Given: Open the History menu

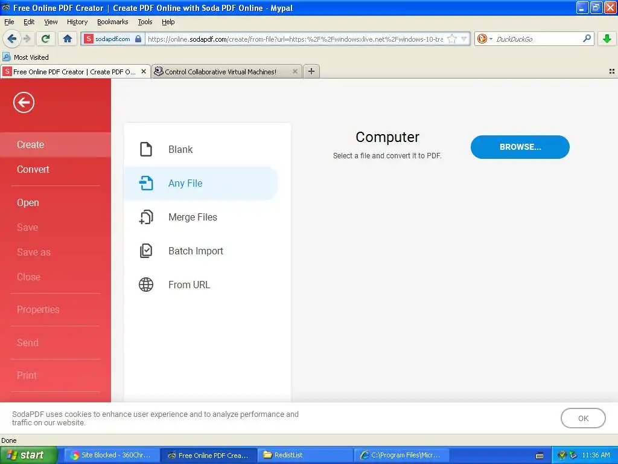Looking at the screenshot, I should (77, 22).
